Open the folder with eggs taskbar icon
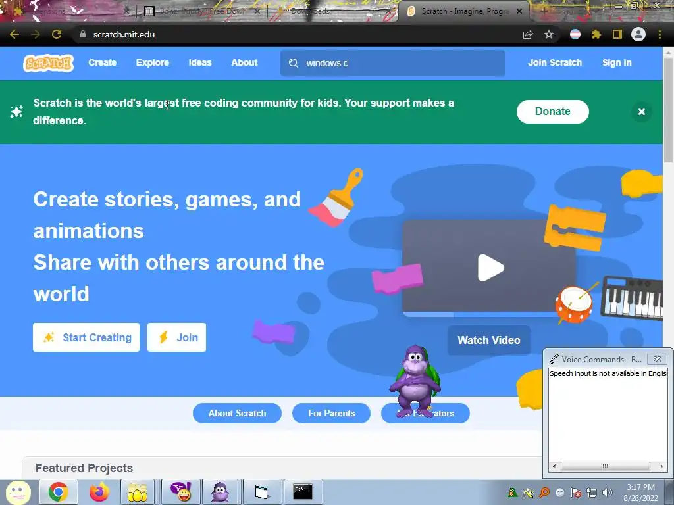 pos(137,492)
